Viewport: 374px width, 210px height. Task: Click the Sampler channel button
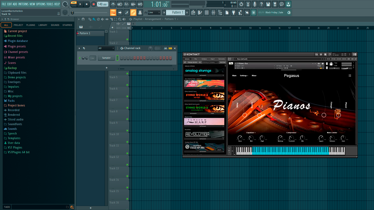point(107,58)
